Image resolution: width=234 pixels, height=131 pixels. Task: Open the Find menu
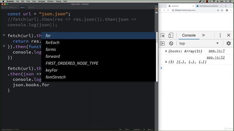pos(28,1)
